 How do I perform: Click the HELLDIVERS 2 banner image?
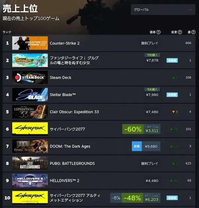click(x=30, y=181)
